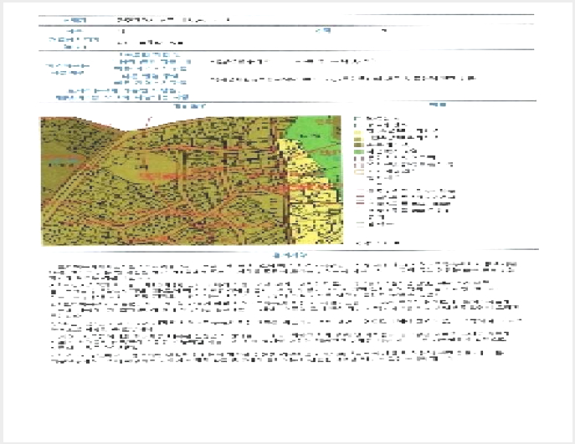The image size is (575, 444).
Task: Select the pale yellow legend swatch
Action: (359, 132)
